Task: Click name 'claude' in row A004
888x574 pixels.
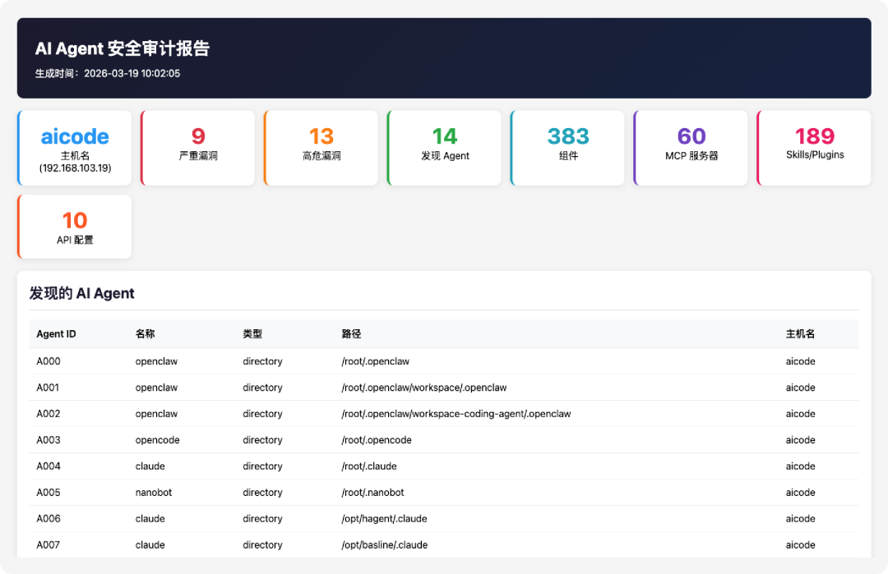Action: (150, 466)
